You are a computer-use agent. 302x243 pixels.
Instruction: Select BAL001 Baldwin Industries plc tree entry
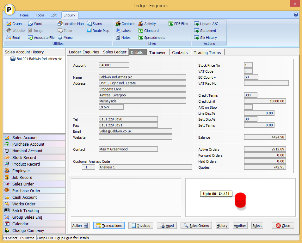[x=36, y=59]
